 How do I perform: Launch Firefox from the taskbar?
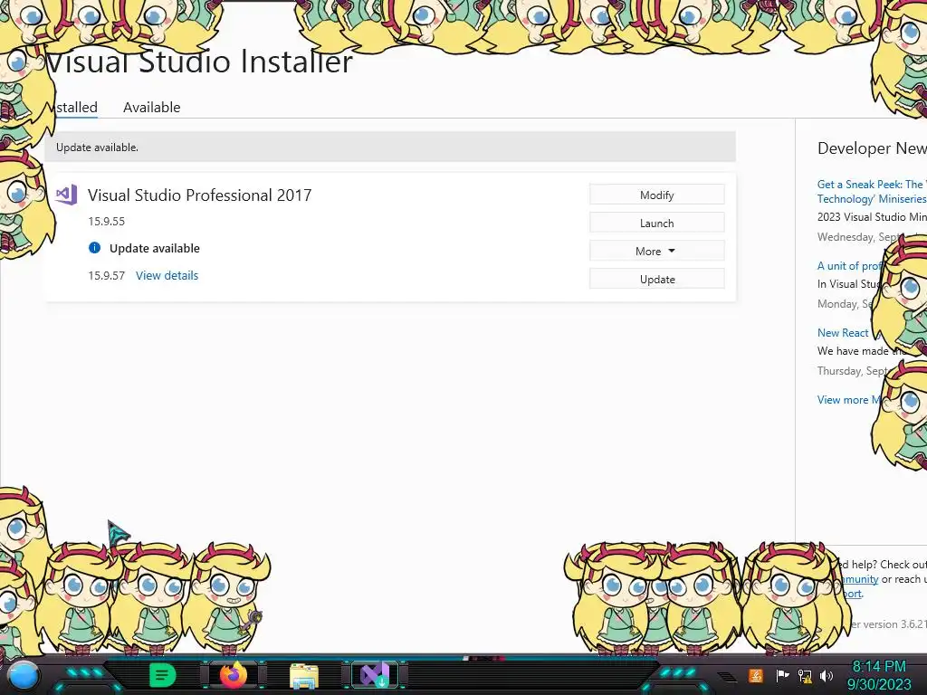point(234,675)
